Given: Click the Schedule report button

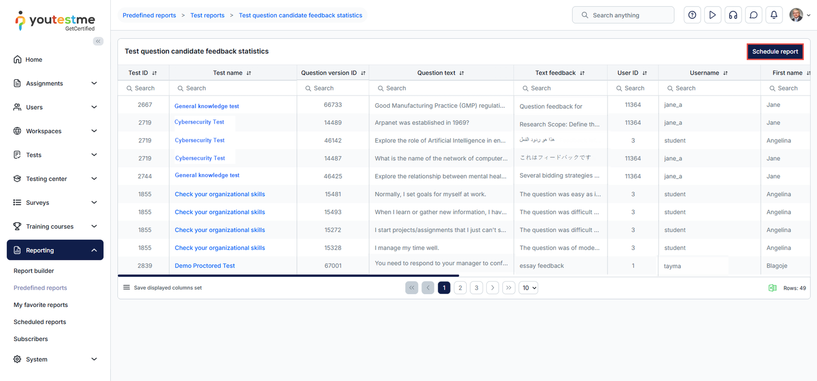Looking at the screenshot, I should pyautogui.click(x=775, y=52).
